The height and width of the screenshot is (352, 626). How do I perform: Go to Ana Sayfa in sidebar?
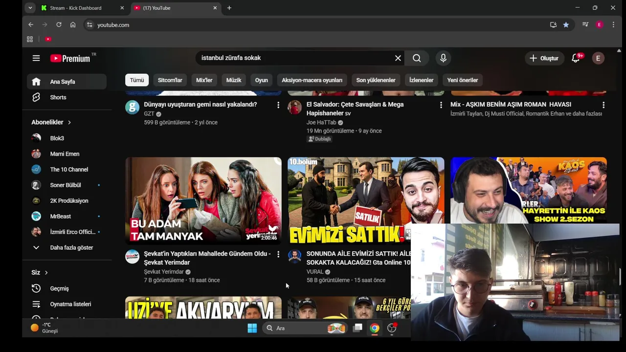pos(67,82)
